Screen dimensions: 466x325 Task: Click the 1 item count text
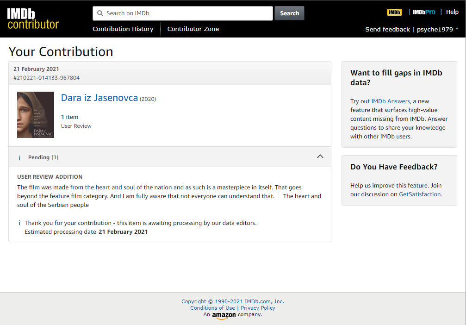69,117
